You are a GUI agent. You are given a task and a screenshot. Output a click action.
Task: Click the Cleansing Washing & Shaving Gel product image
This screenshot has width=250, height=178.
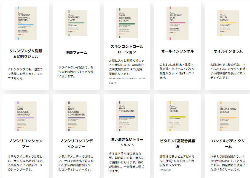click(25, 23)
